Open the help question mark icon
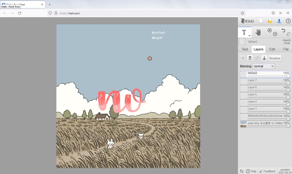Image resolution: width=292 pixels, height=174 pixels. (x=288, y=21)
